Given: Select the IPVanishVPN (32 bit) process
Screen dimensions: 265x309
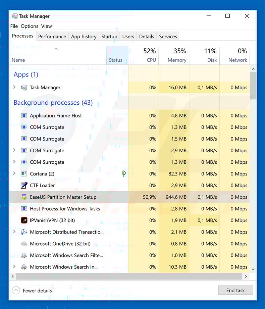Looking at the screenshot, I should pos(129,220).
